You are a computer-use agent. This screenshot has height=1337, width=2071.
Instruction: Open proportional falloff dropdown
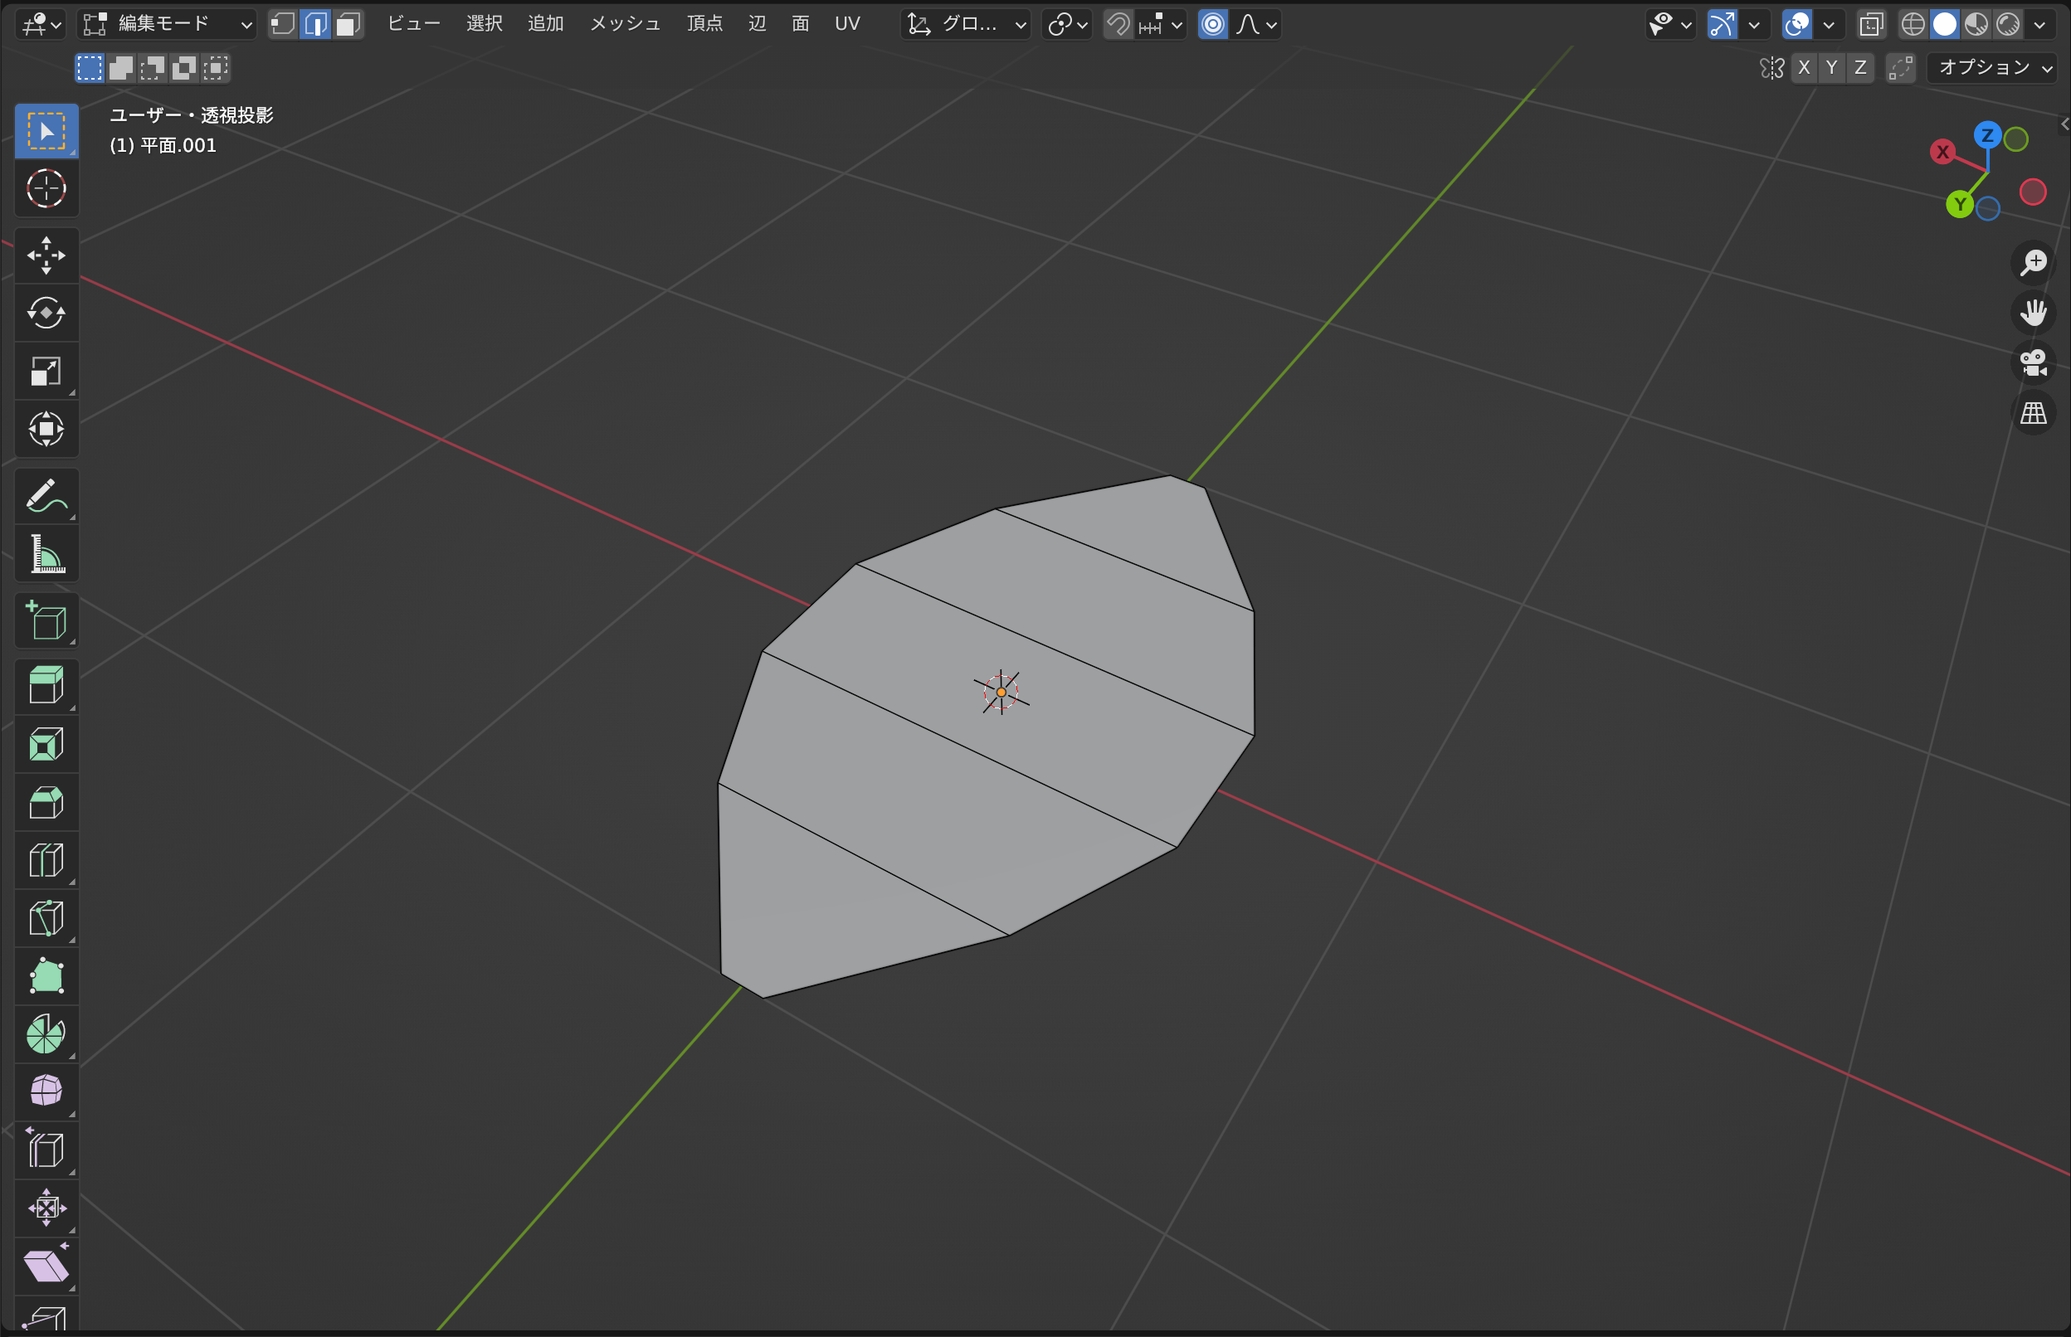point(1255,24)
